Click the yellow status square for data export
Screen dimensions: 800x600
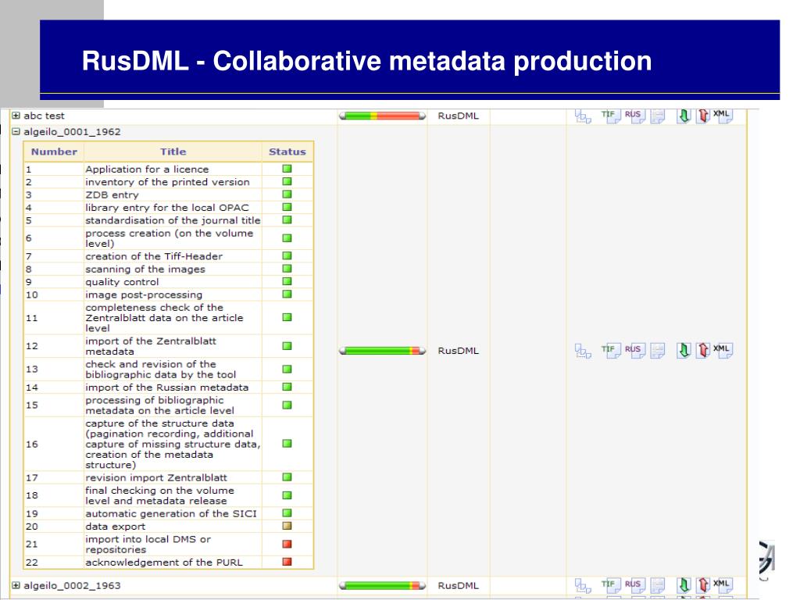287,526
